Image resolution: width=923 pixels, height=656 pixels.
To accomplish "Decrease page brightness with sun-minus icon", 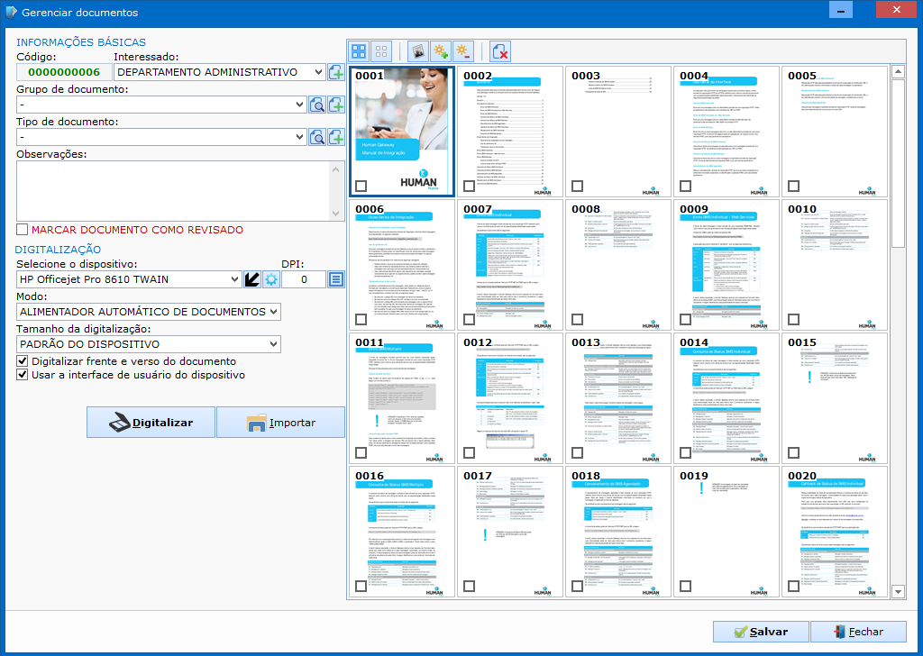I will (x=462, y=51).
